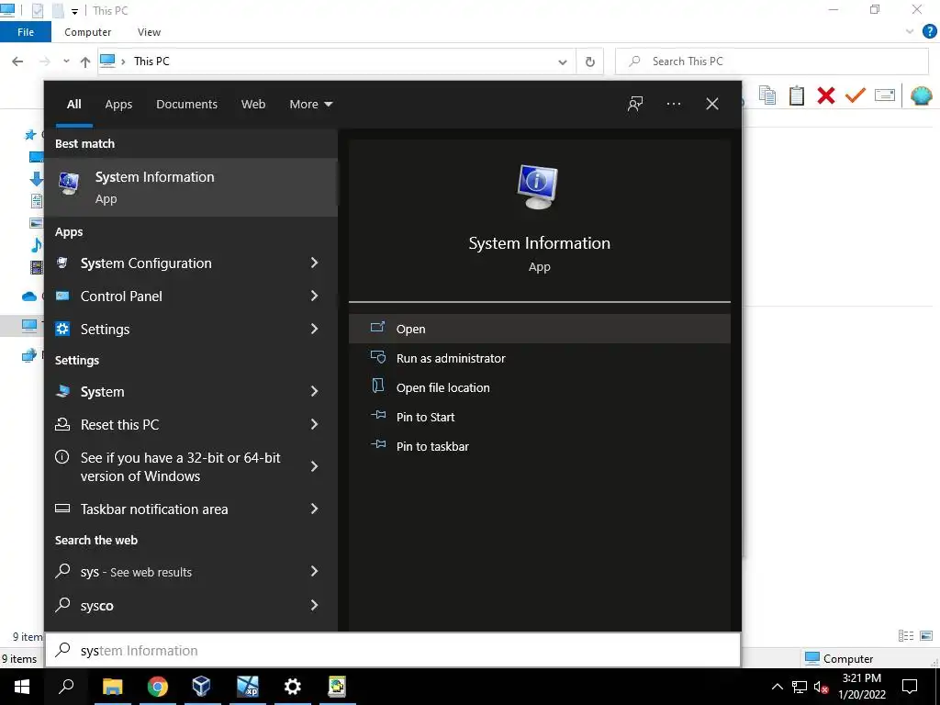Launch Google Chrome from the taskbar
The width and height of the screenshot is (940, 705).
coord(158,687)
